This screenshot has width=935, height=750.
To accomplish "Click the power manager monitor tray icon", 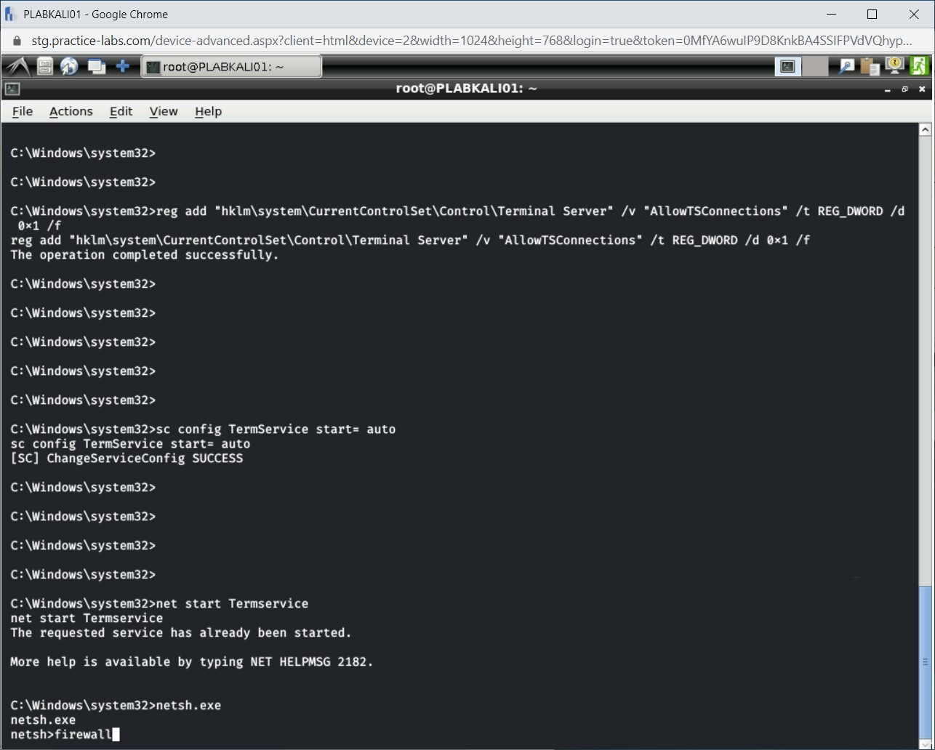I will (894, 67).
